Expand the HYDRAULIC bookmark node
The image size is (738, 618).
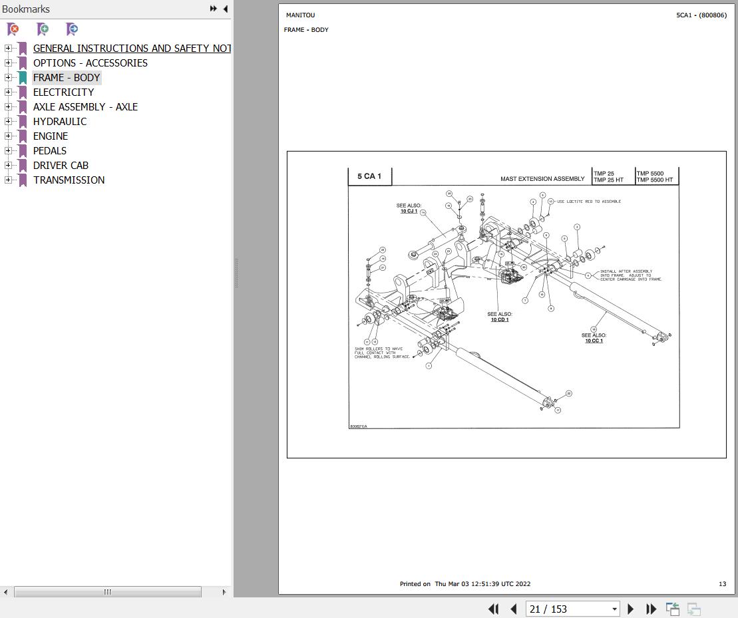8,121
